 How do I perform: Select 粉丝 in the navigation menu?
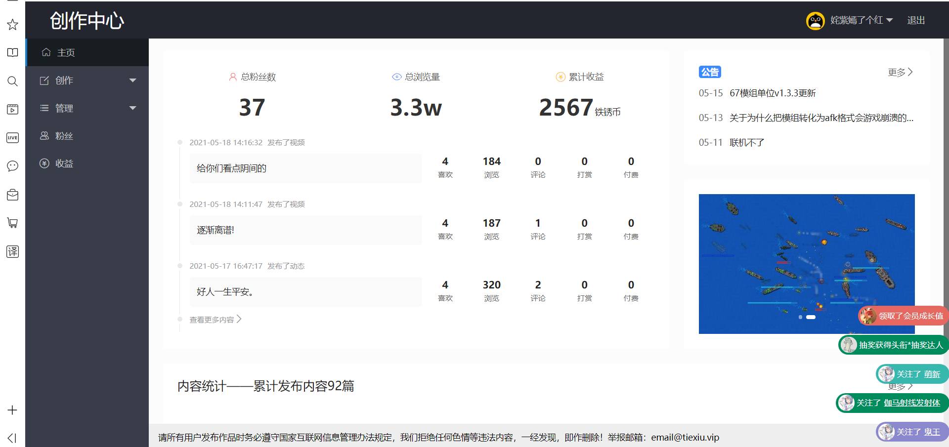point(64,136)
